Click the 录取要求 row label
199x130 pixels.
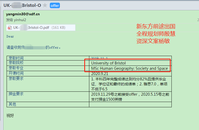16,78
